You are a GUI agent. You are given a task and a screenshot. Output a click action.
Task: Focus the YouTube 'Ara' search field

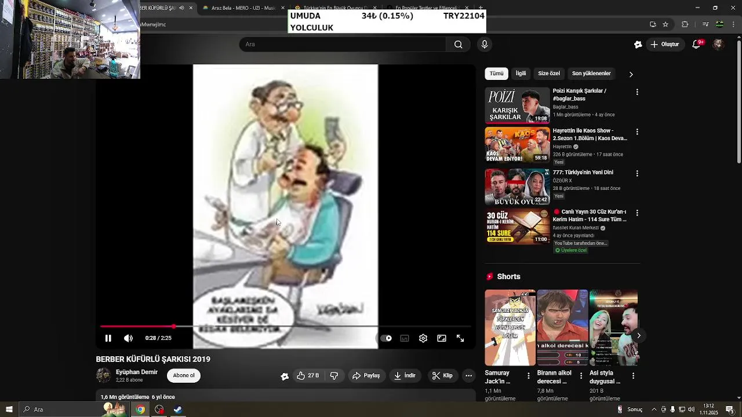pyautogui.click(x=343, y=45)
